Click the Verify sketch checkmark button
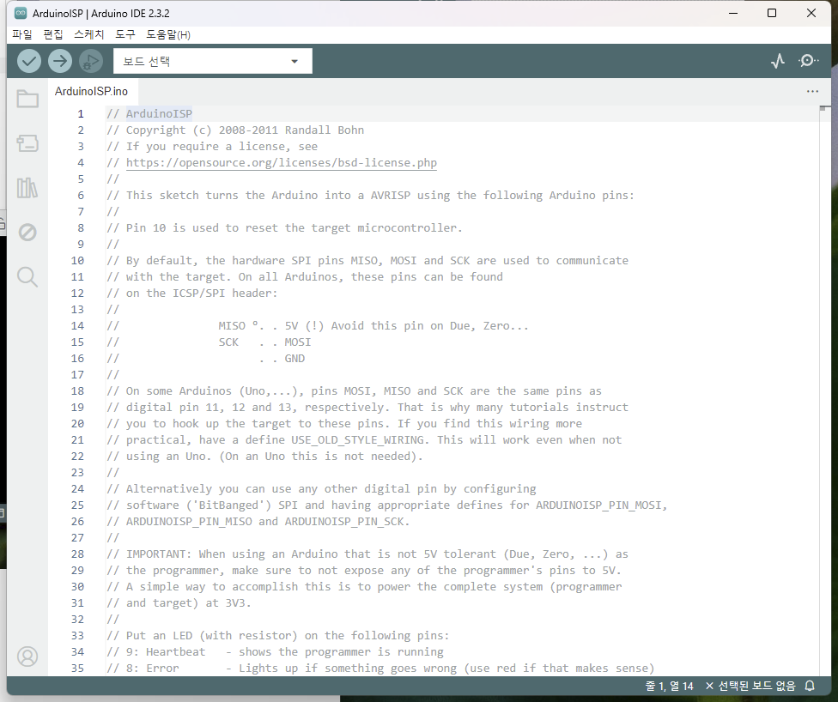Screen dimensions: 838x702 point(29,61)
